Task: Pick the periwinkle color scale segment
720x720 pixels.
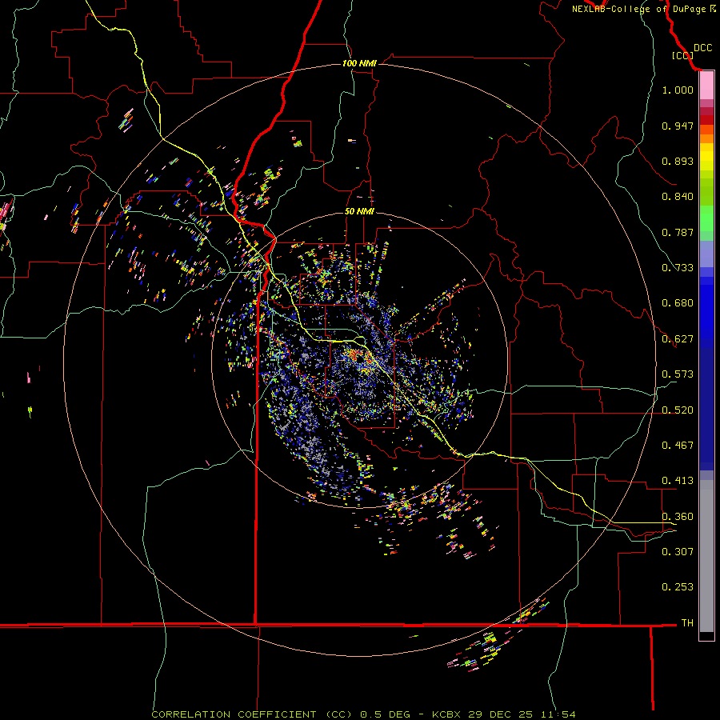Action: pyautogui.click(x=706, y=254)
